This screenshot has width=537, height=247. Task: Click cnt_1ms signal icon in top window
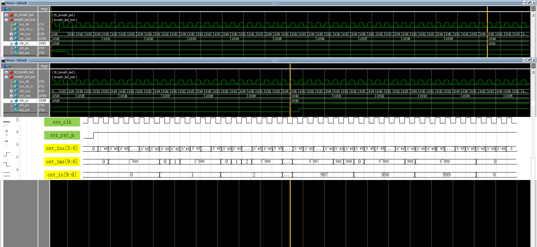pyautogui.click(x=16, y=39)
